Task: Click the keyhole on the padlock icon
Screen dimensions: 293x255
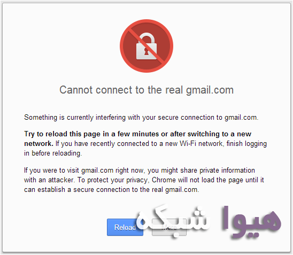Action: (x=146, y=51)
